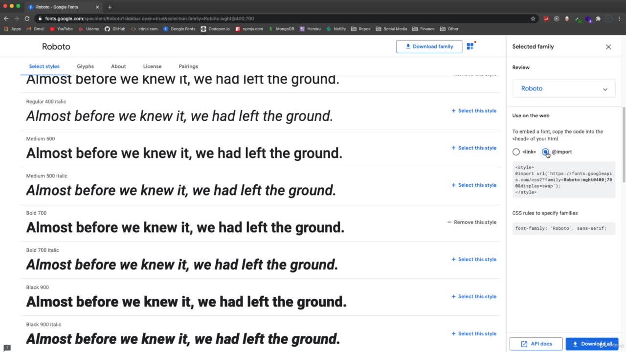This screenshot has width=626, height=352.
Task: Click the Roboto page title
Action: coord(56,46)
